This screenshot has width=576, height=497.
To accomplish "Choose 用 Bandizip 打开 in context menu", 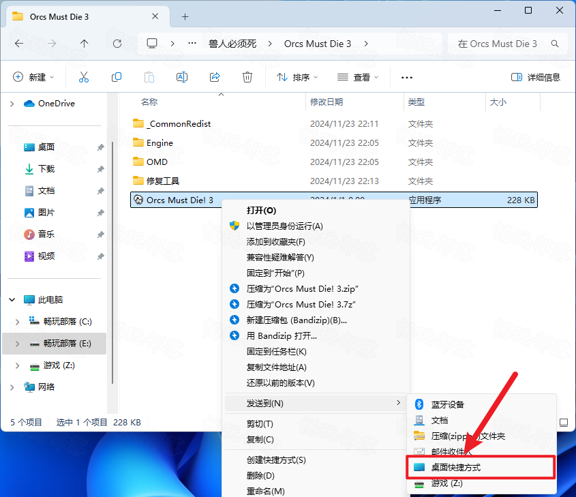I will pos(317,335).
